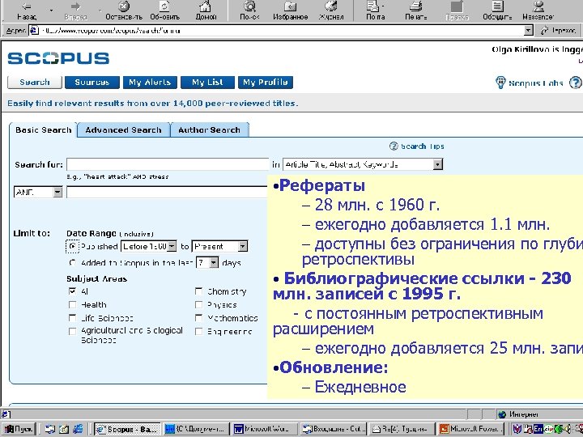This screenshot has height=437, width=583.
Task: Click the page icon in the address bar
Action: (x=34, y=31)
